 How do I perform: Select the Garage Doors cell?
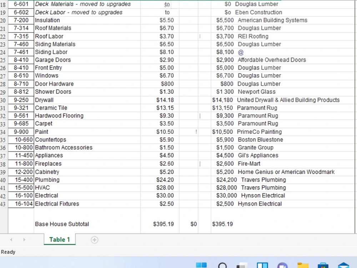tap(87, 60)
